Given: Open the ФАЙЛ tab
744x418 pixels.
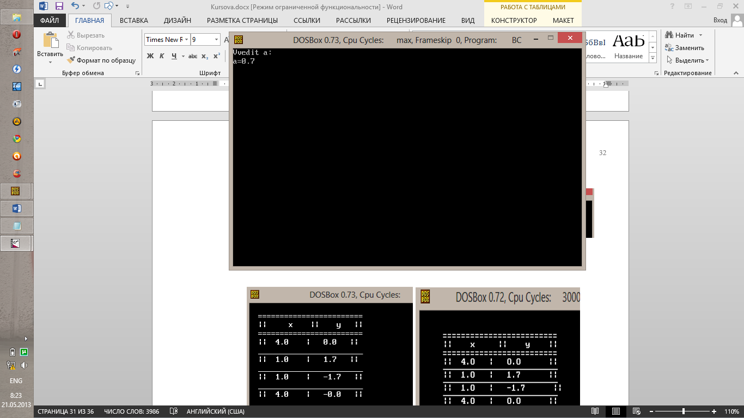Looking at the screenshot, I should (x=50, y=20).
